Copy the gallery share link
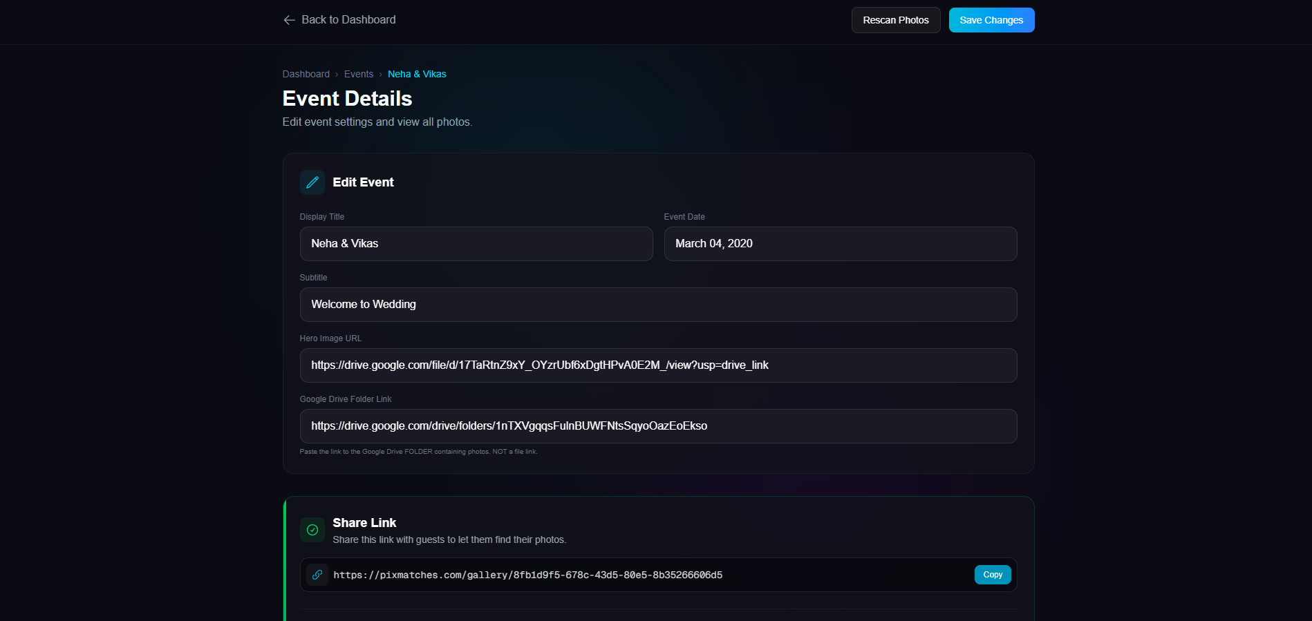The width and height of the screenshot is (1312, 621). [x=993, y=575]
